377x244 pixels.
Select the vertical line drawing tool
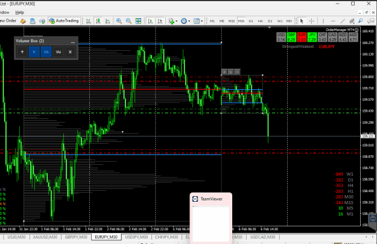(x=323, y=21)
